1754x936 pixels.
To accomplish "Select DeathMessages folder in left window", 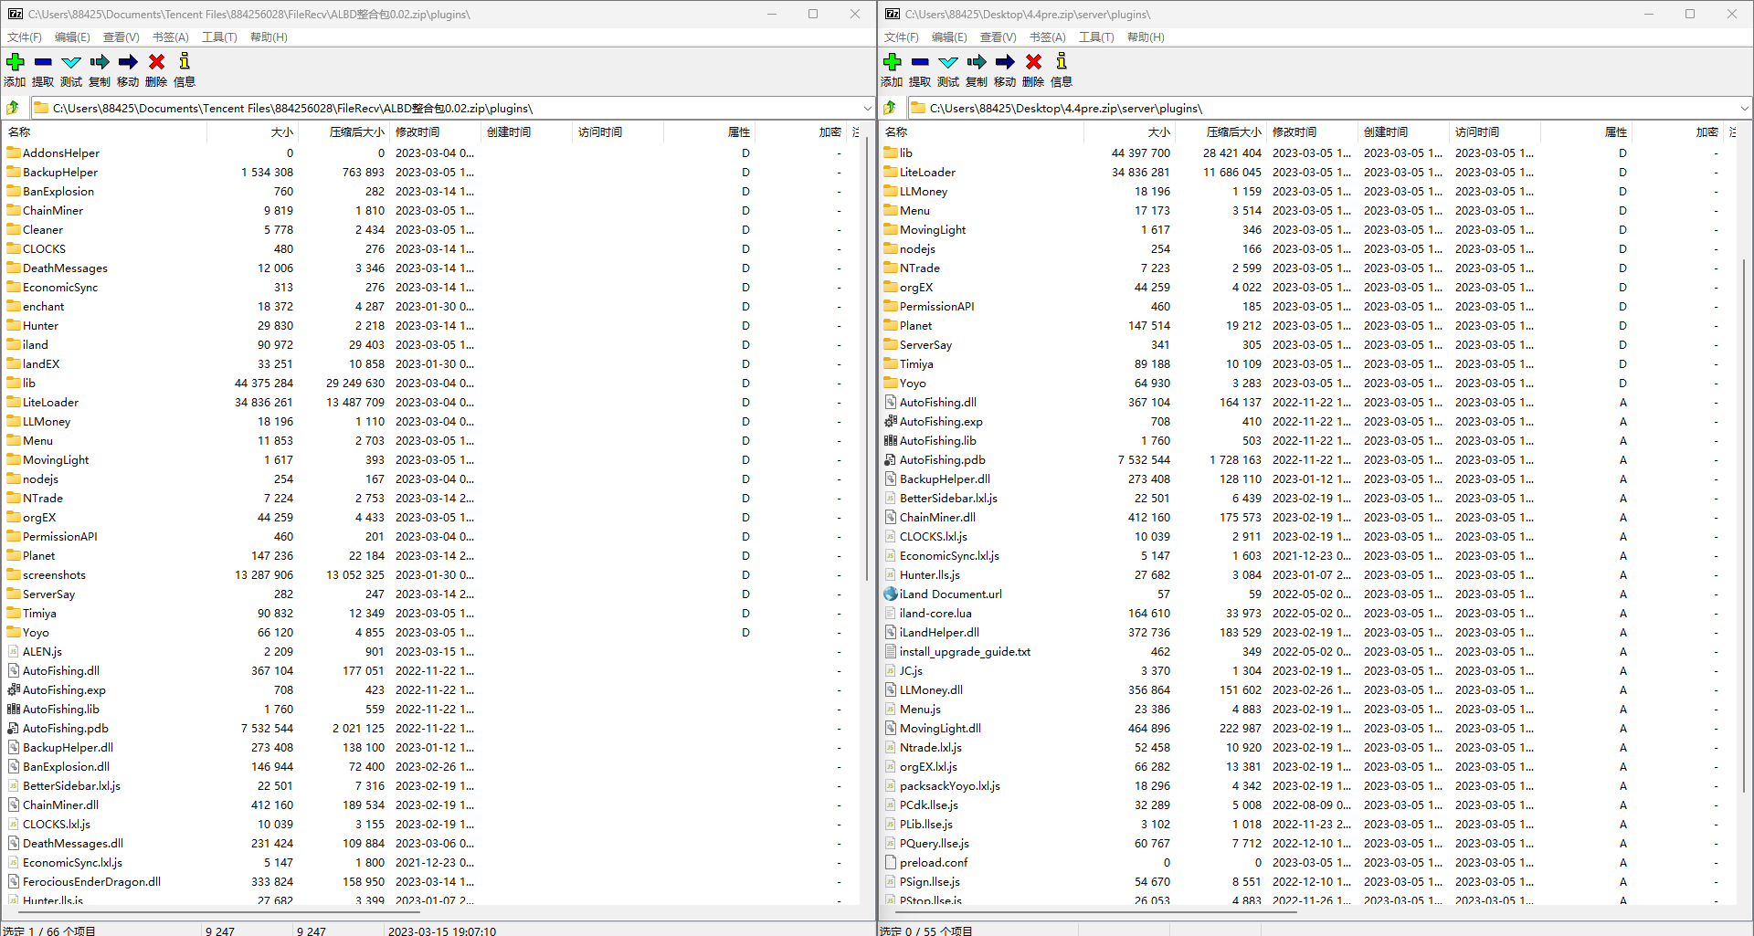I will [65, 268].
